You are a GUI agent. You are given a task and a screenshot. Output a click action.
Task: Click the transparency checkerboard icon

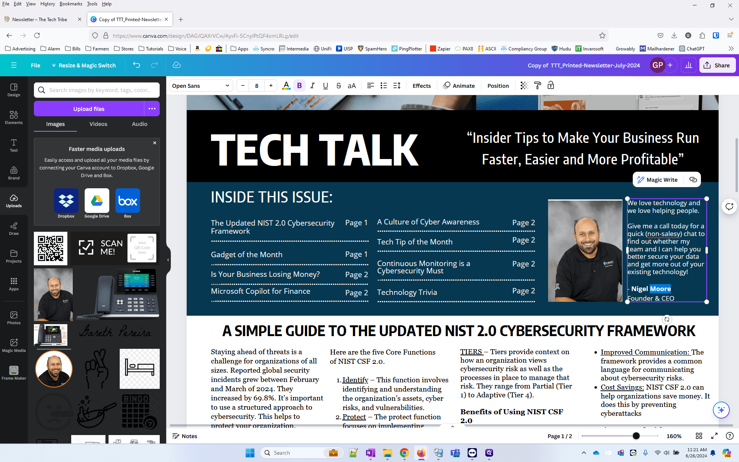pyautogui.click(x=524, y=85)
